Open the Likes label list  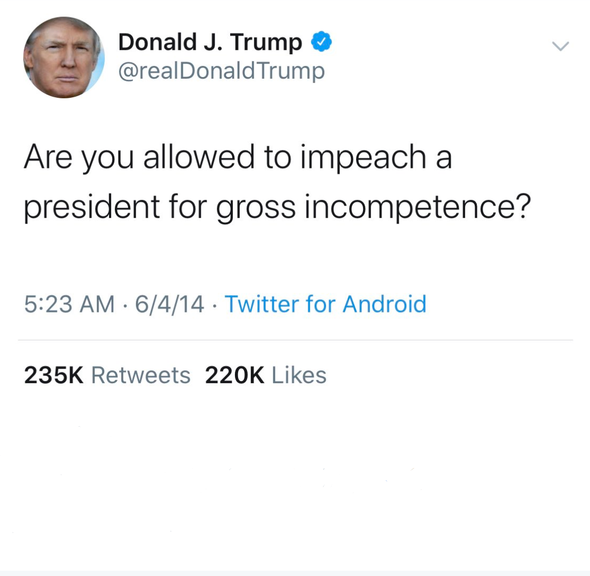pyautogui.click(x=299, y=375)
